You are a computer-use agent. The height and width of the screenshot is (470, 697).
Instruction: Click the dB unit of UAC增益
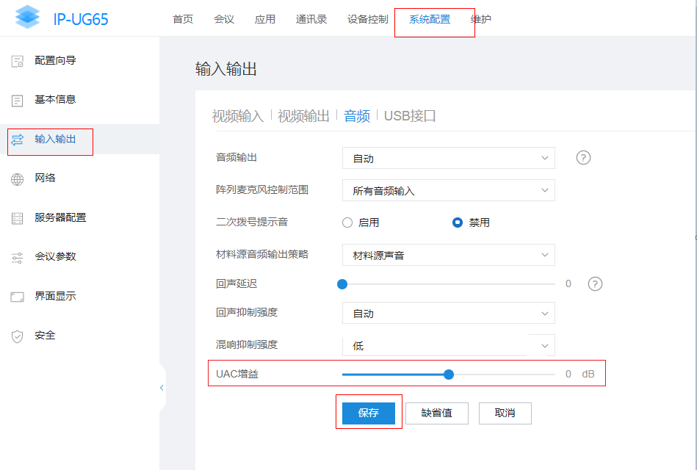coord(588,374)
